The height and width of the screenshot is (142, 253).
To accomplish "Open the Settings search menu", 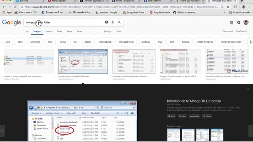I will 108,32.
